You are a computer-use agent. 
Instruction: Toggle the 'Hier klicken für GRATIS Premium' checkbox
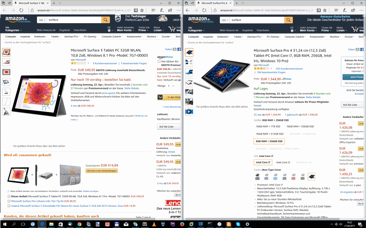[x=159, y=62]
